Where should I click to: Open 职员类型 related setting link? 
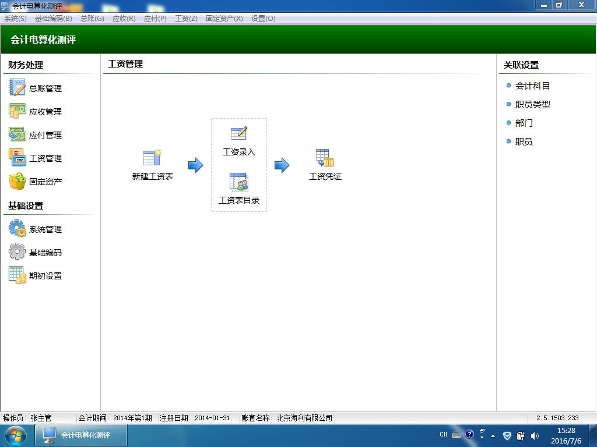pyautogui.click(x=532, y=104)
